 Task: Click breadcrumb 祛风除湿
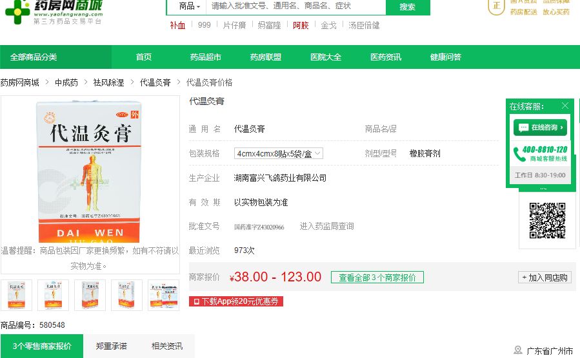tap(108, 82)
